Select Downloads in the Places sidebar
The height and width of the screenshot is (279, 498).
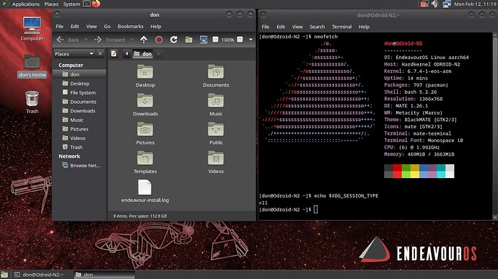79,111
